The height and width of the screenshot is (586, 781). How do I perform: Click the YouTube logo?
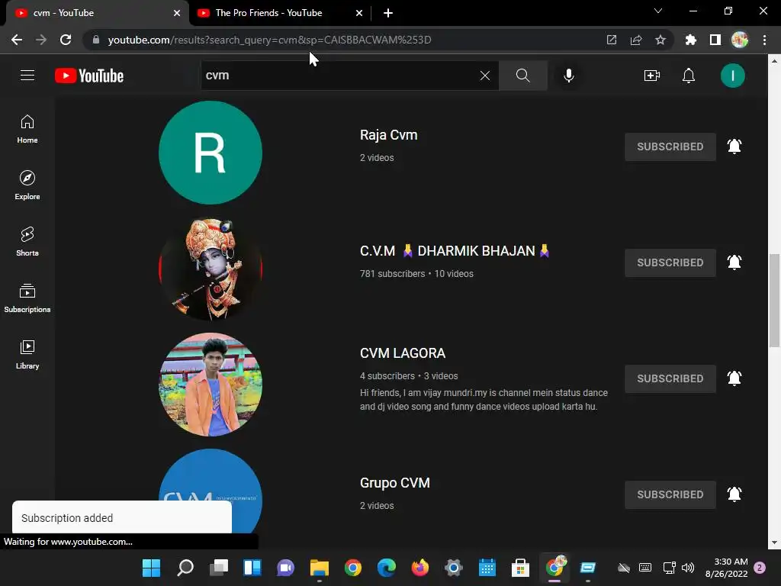(x=89, y=76)
